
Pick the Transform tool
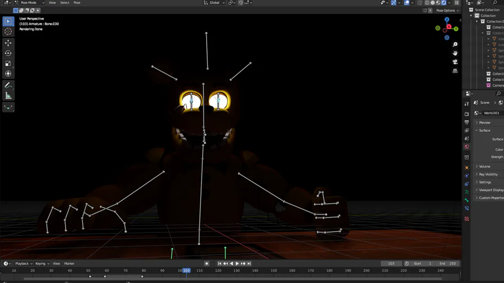point(8,73)
